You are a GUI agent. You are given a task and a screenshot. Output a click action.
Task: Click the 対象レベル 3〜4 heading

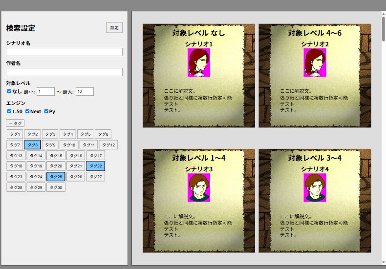coord(315,158)
